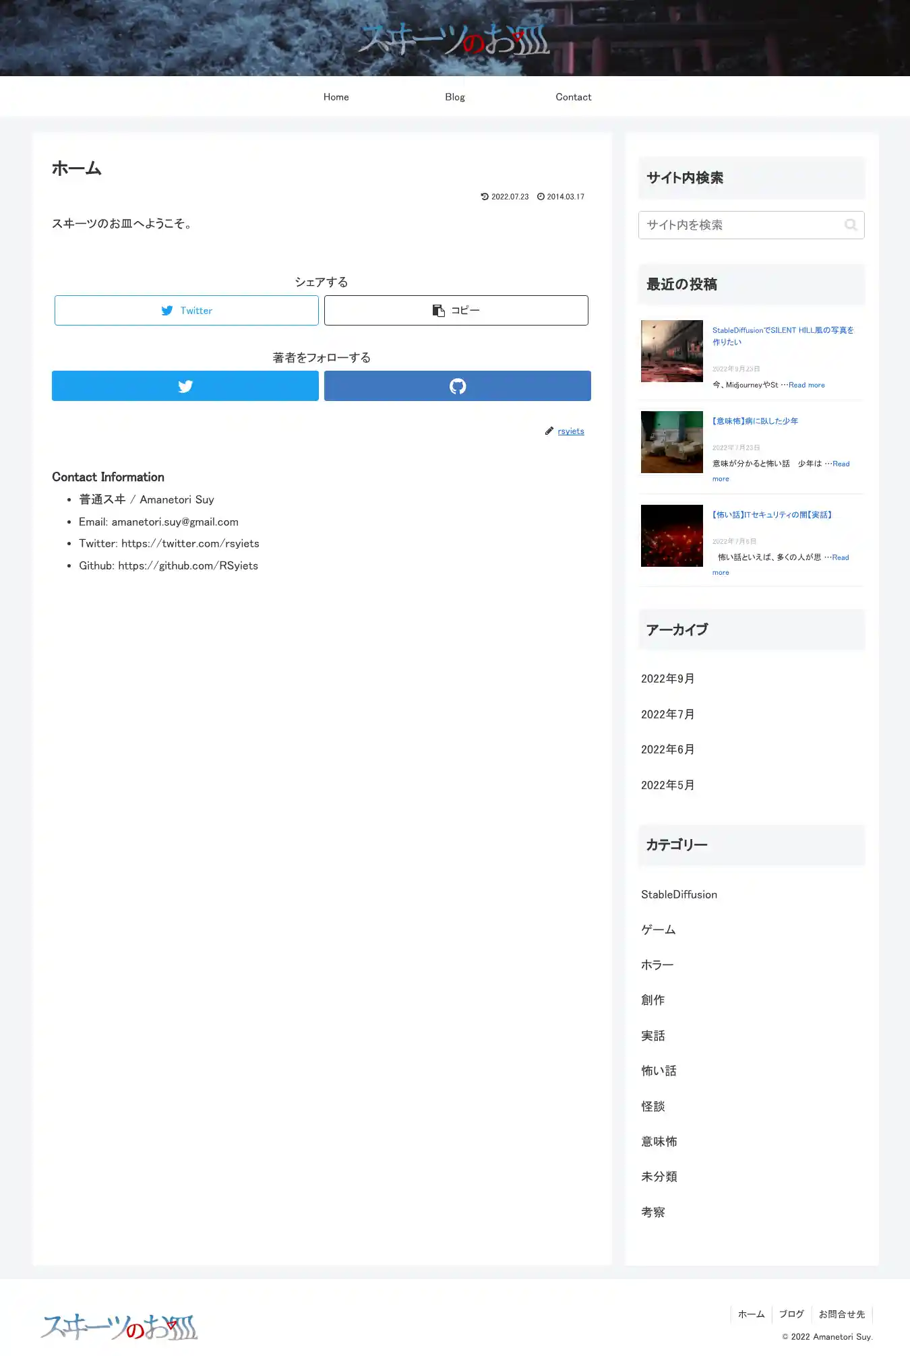Open the 【意味怖】病に臥した少年 post title
The height and width of the screenshot is (1356, 910).
point(755,421)
